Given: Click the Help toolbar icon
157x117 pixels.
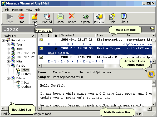Looking at the screenshot, I should pos(112,18).
